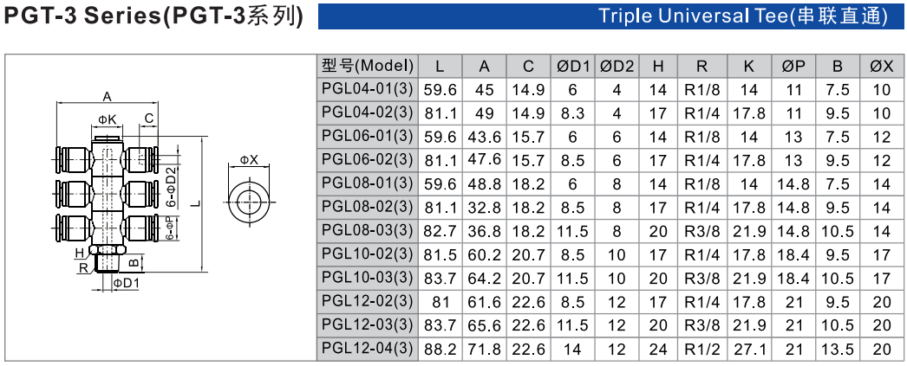This screenshot has height=366, width=907.
Task: Click the ØD1 column header
Action: pos(572,66)
